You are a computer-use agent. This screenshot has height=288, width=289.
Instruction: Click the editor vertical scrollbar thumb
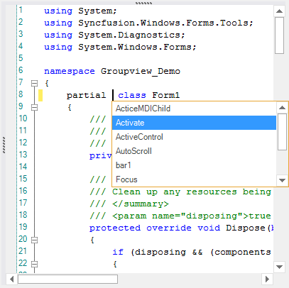pos(279,35)
